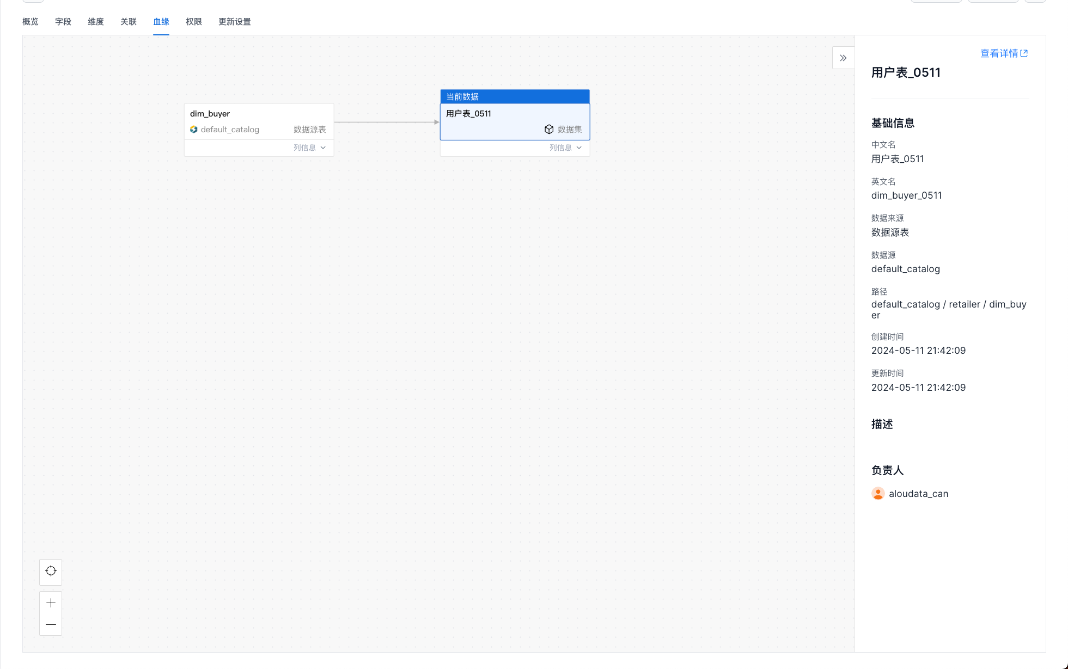Click the default_catalog datasource icon

tap(193, 130)
